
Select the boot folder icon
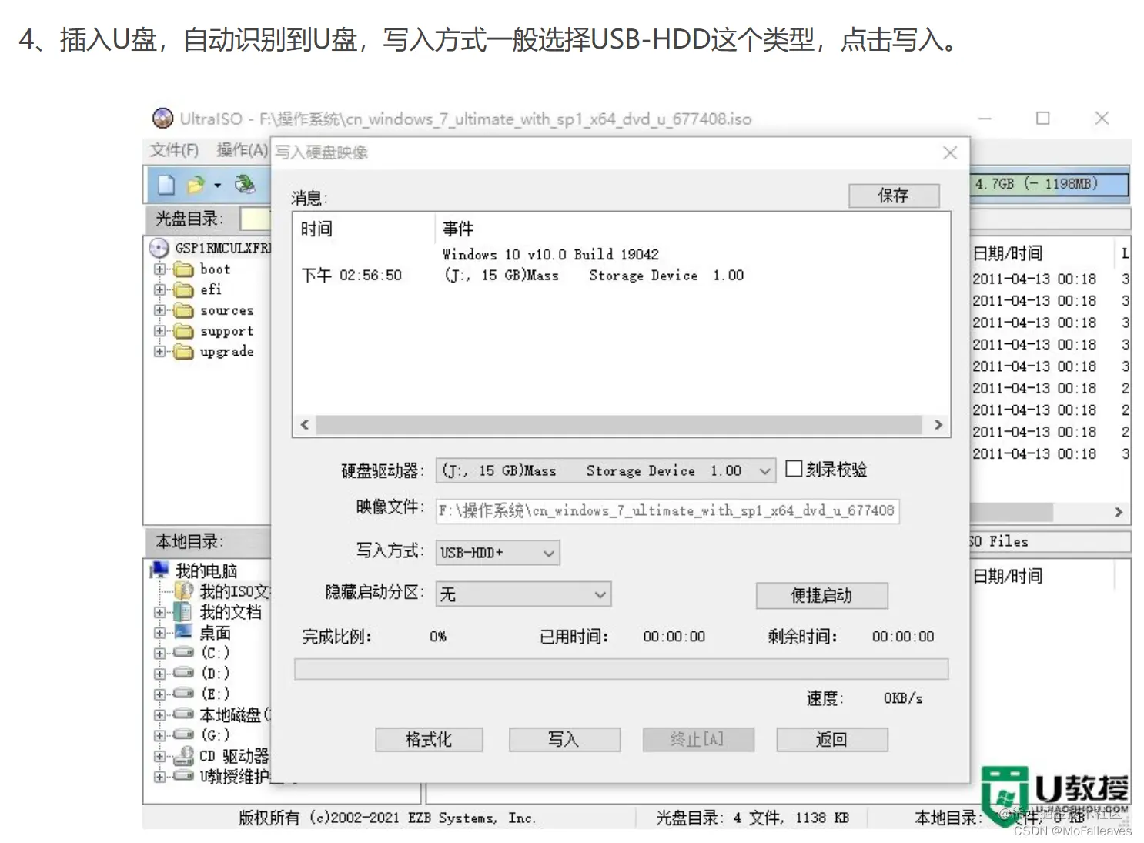[183, 269]
